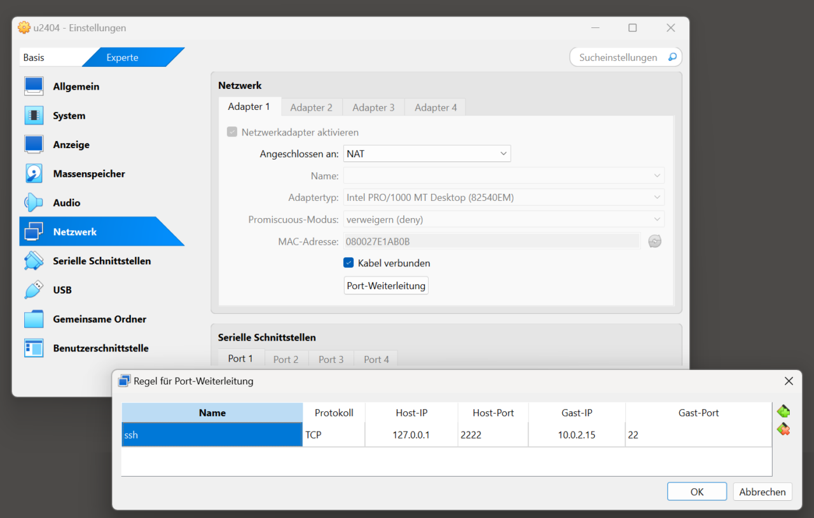
Task: Expand the Promiscuous-Modus dropdown
Action: coord(504,220)
